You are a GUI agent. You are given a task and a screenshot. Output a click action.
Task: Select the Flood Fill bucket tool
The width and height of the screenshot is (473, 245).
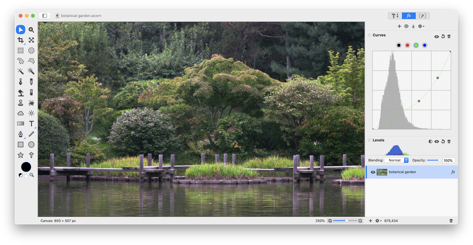pos(20,92)
